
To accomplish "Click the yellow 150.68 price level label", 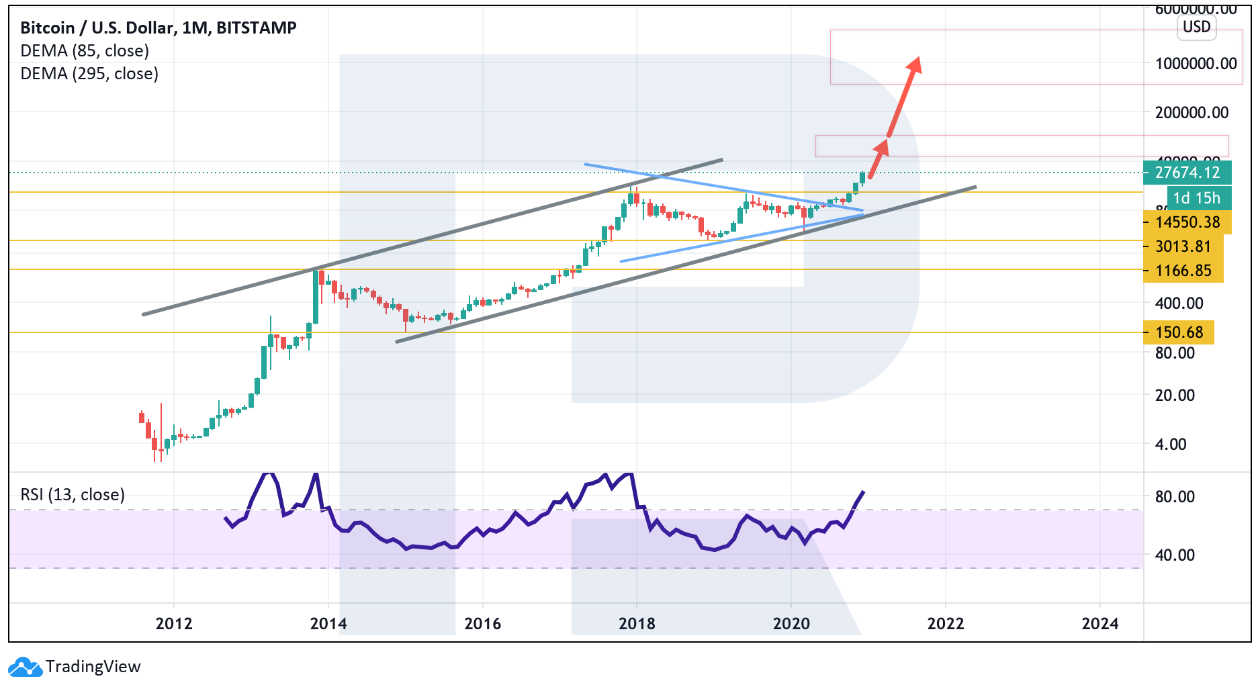I will click(1179, 332).
